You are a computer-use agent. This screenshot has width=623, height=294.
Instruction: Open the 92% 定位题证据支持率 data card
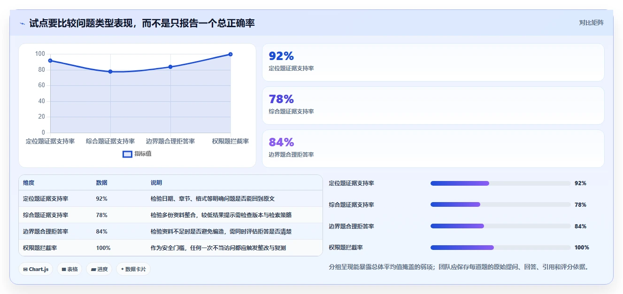[433, 62]
